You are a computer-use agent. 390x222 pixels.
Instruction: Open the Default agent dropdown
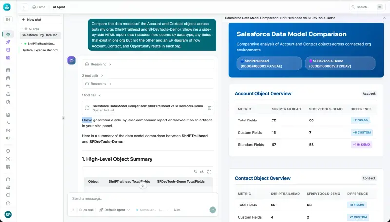(115, 210)
